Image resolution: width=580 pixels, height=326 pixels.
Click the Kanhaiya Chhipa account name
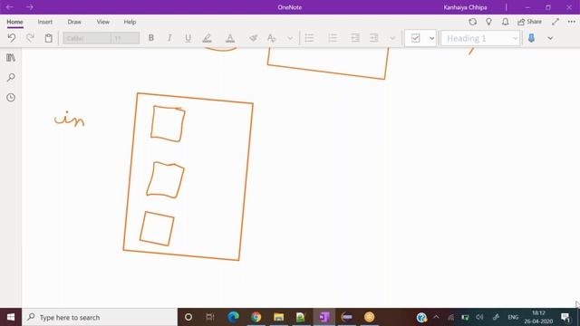tap(465, 7)
